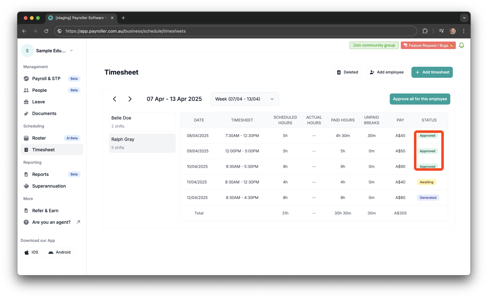View Deleted timesheets

(347, 72)
